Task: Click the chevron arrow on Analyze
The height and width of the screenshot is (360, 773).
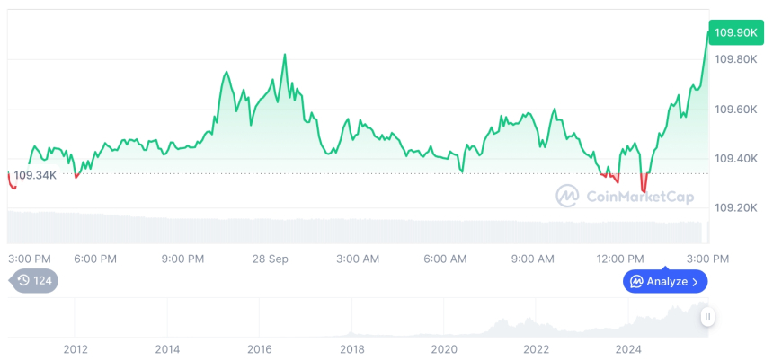Action: pyautogui.click(x=696, y=282)
